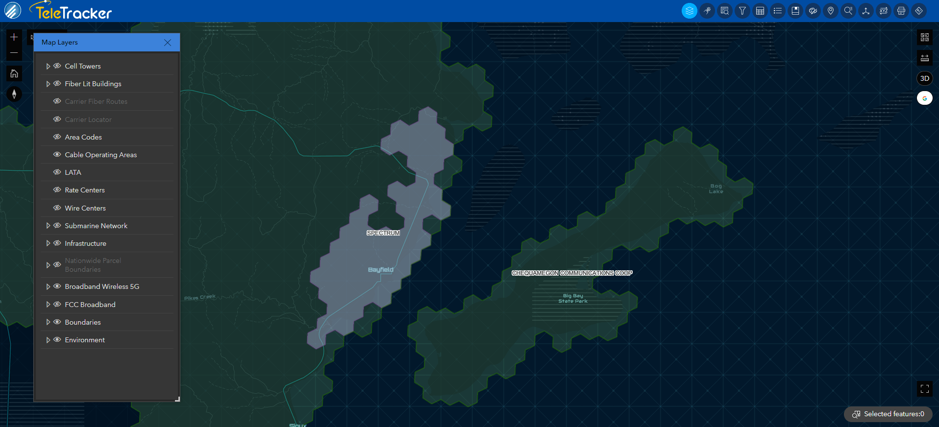Grab the Map Layers panel resize corner
The image size is (939, 427).
177,400
